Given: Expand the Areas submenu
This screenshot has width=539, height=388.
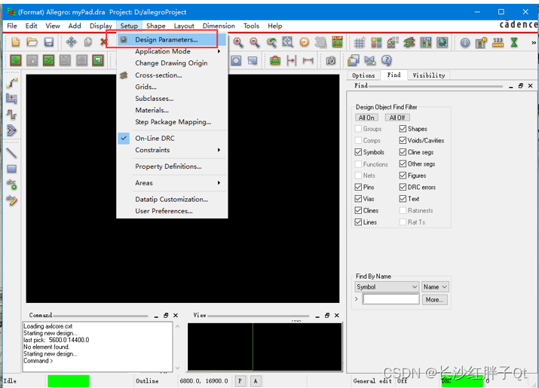Looking at the screenshot, I should coord(172,183).
